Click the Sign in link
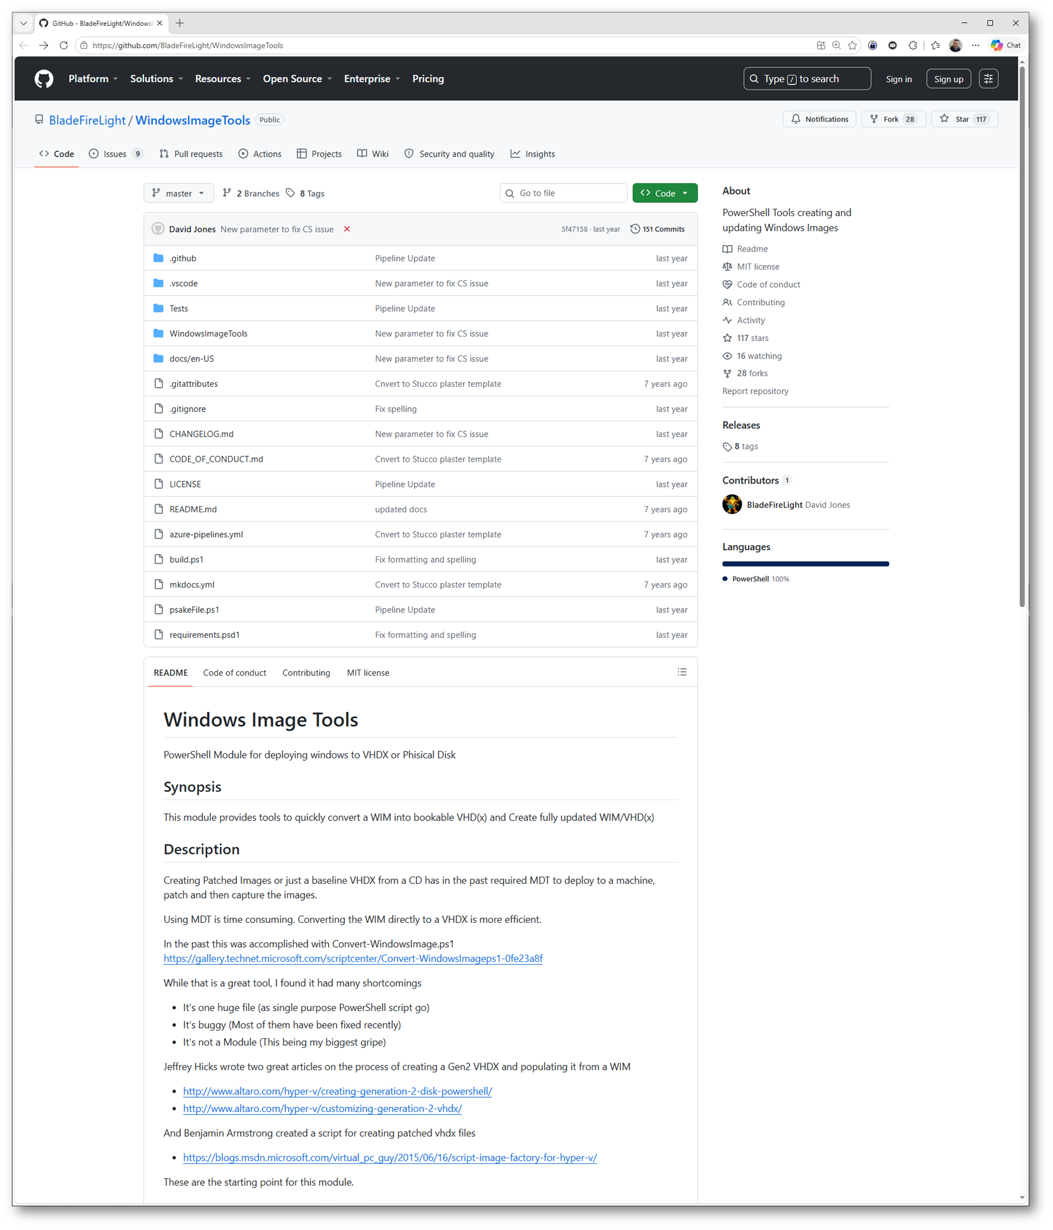Screen dimensions: 1053x1230 click(x=899, y=79)
